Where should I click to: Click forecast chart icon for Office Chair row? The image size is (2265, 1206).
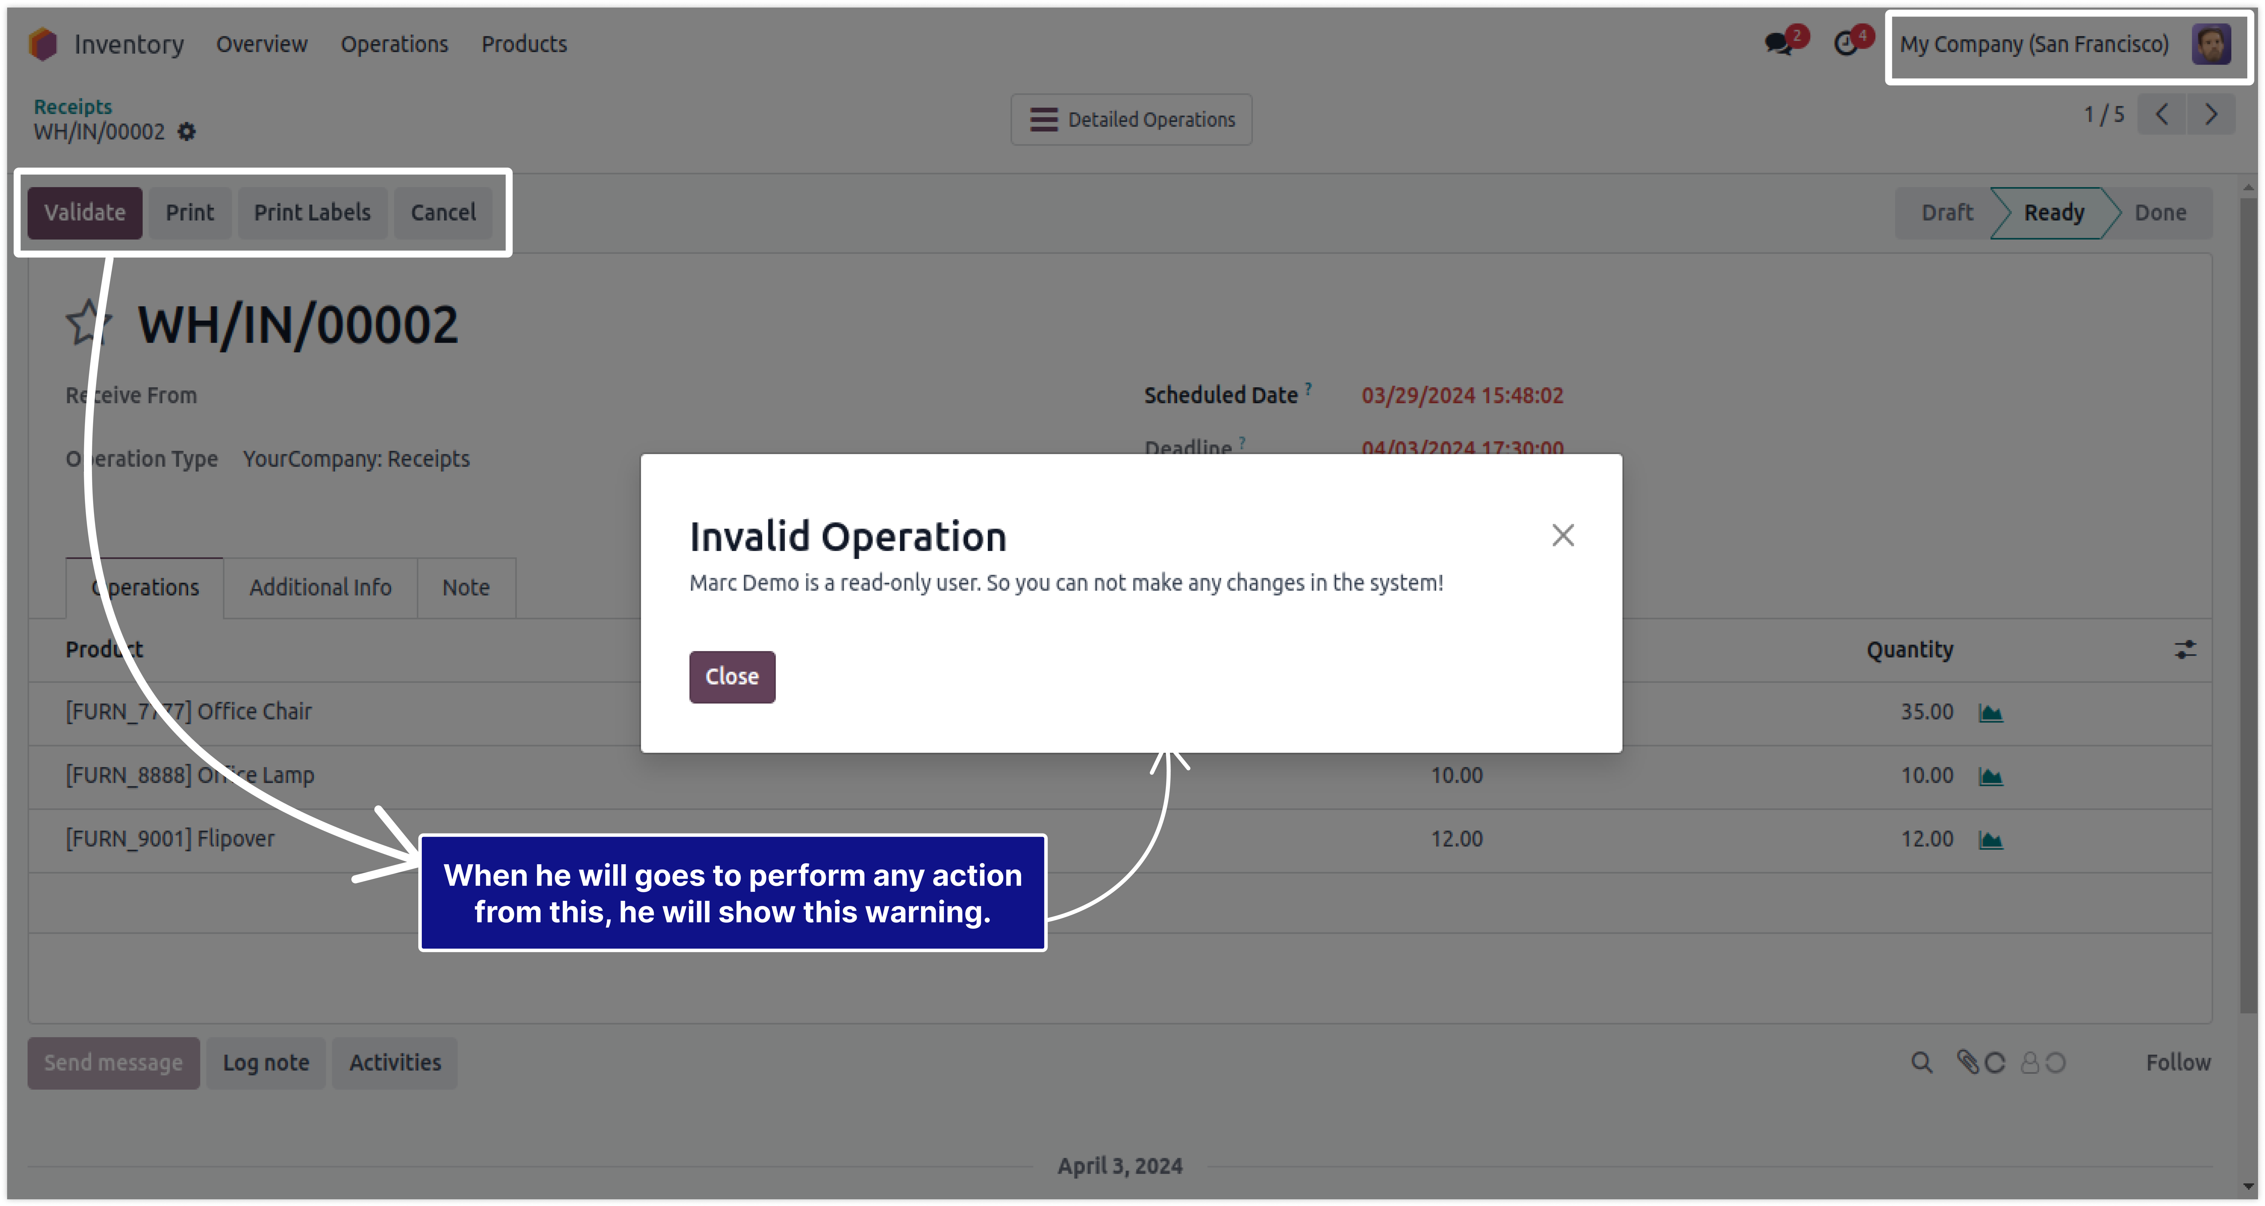[1991, 713]
